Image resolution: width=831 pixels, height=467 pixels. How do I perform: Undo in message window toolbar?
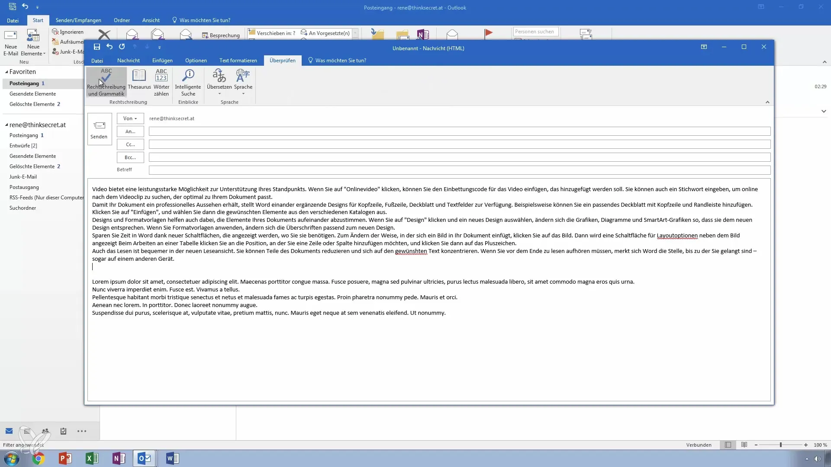click(x=110, y=47)
